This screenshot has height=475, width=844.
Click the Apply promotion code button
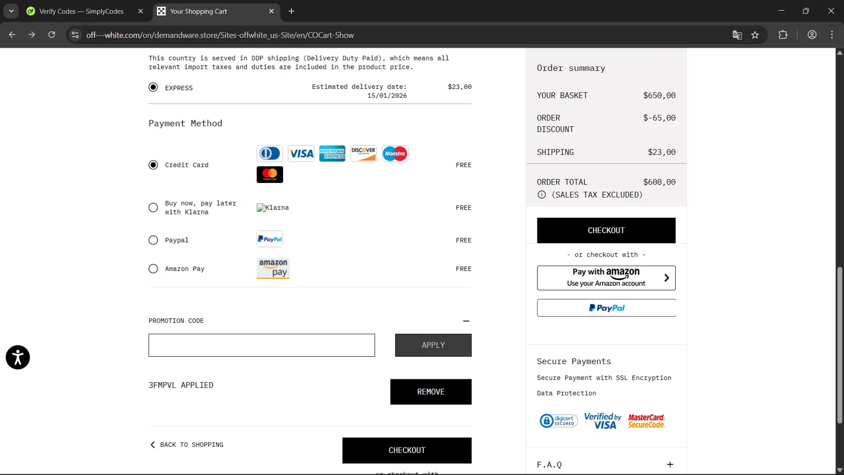433,345
